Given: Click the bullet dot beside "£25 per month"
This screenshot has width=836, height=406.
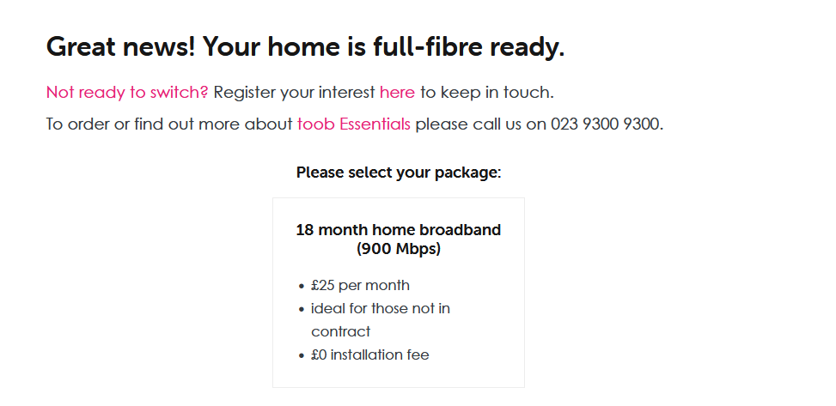Looking at the screenshot, I should [302, 287].
